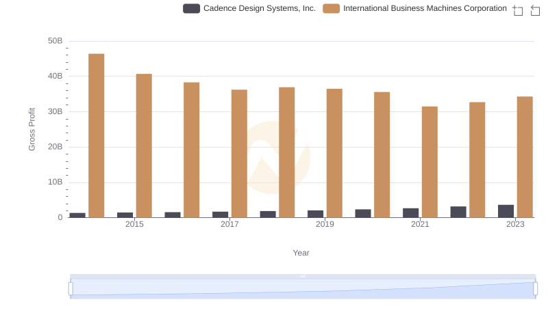Image resolution: width=548 pixels, height=315 pixels.
Task: Click the Cadence bar for 2020
Action: pyautogui.click(x=363, y=213)
